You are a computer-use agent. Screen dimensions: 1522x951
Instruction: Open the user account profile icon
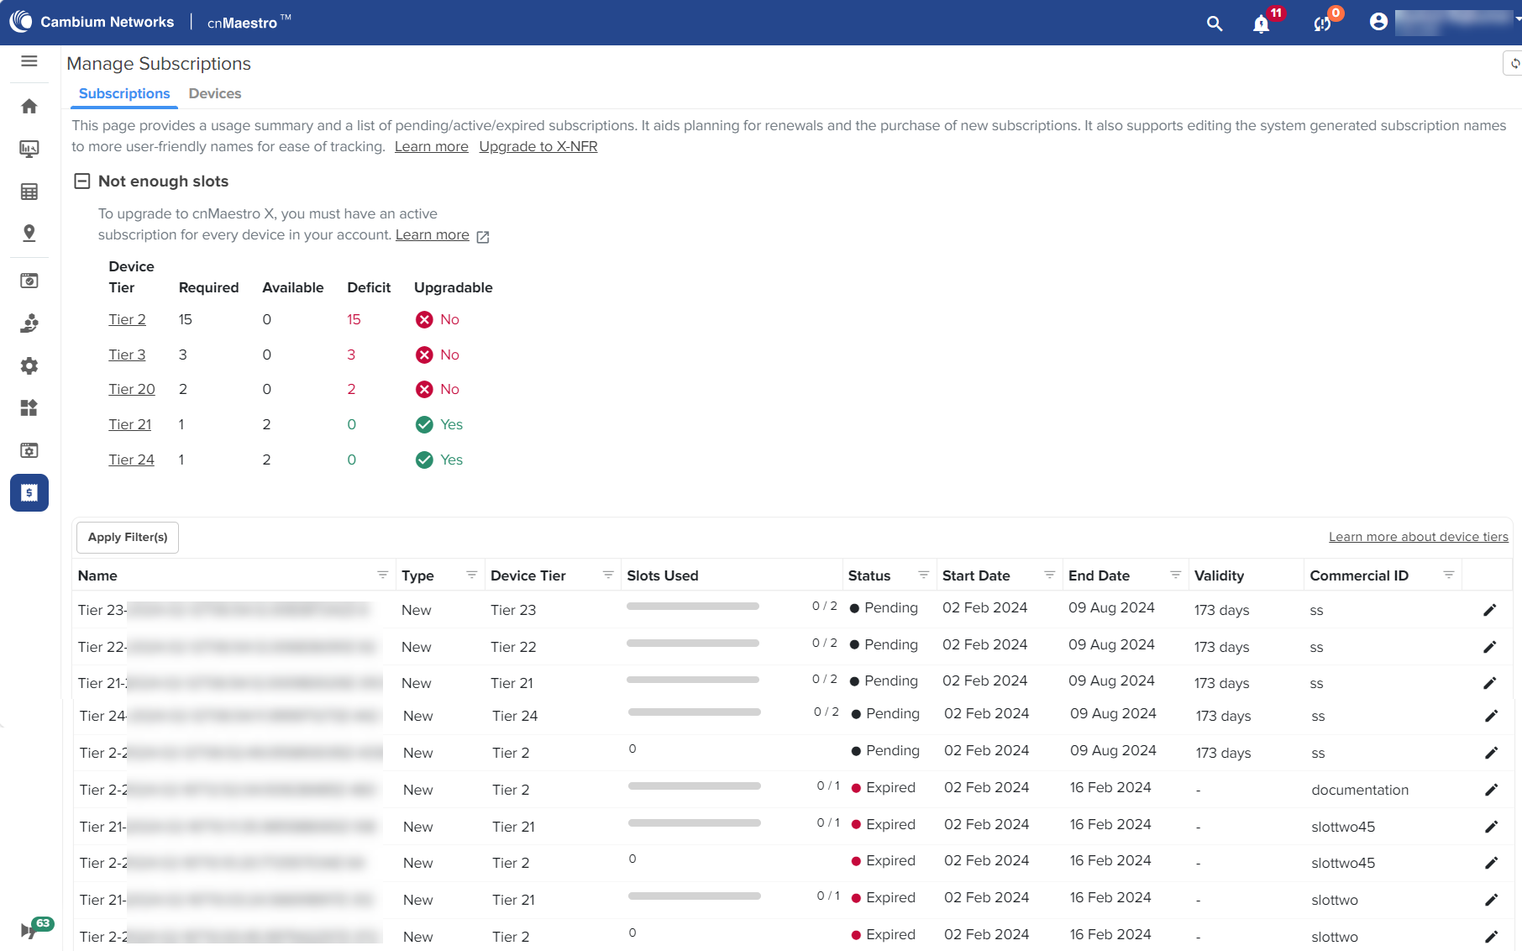coord(1378,22)
